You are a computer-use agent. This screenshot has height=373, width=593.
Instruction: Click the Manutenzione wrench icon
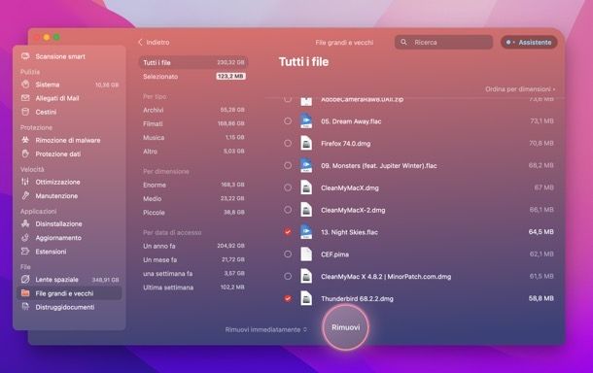pos(25,196)
